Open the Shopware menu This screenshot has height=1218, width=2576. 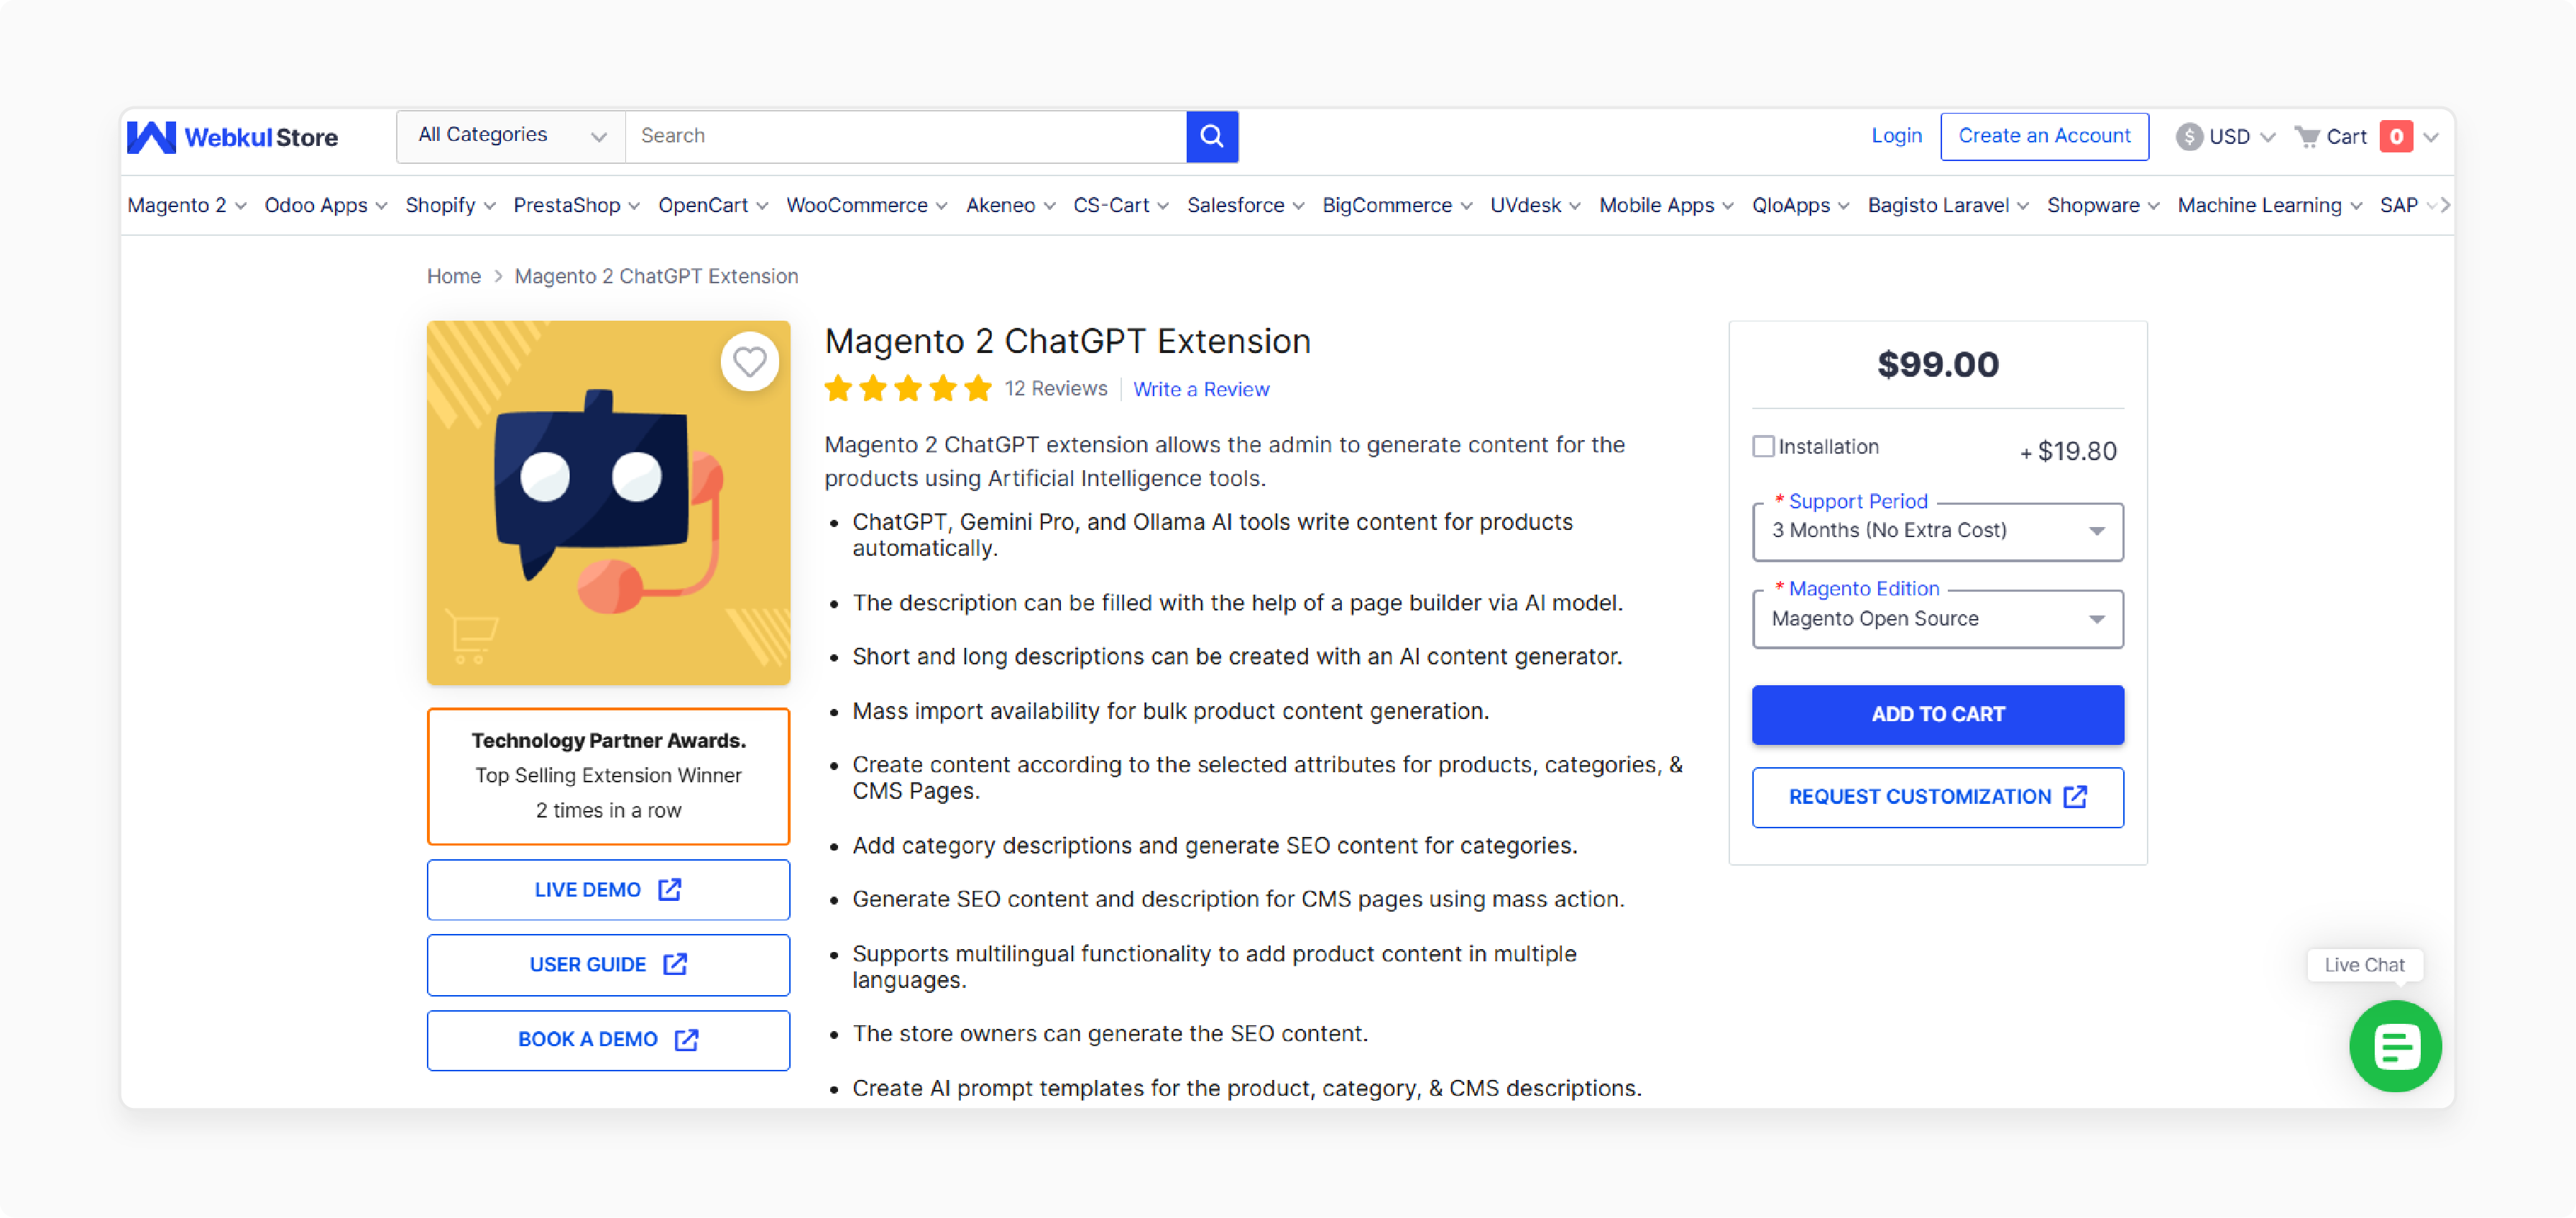pos(2103,205)
